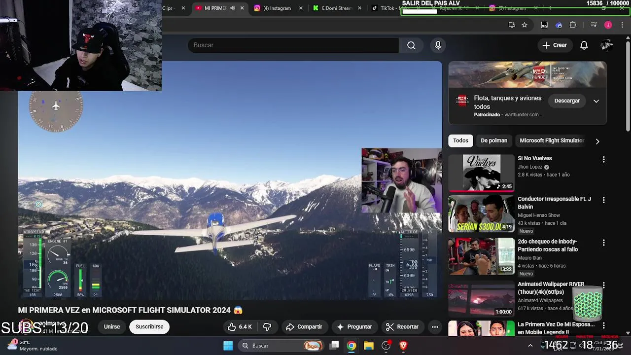Open options for Animated Wallpaper RIVER video

[x=603, y=285]
